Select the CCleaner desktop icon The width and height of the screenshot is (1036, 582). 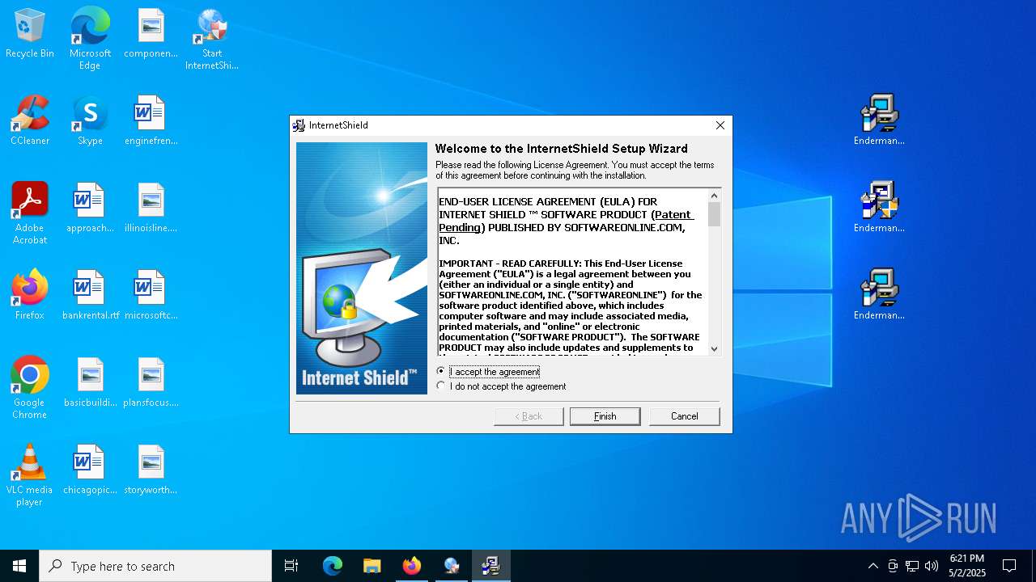(x=30, y=121)
